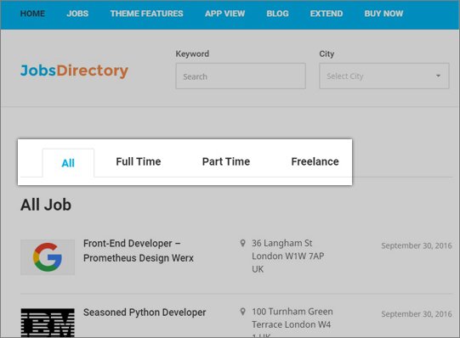Click the date on the Front-End Developer row

417,245
